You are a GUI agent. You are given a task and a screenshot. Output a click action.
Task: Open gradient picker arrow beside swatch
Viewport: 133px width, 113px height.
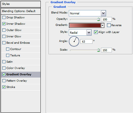pyautogui.click(x=103, y=25)
